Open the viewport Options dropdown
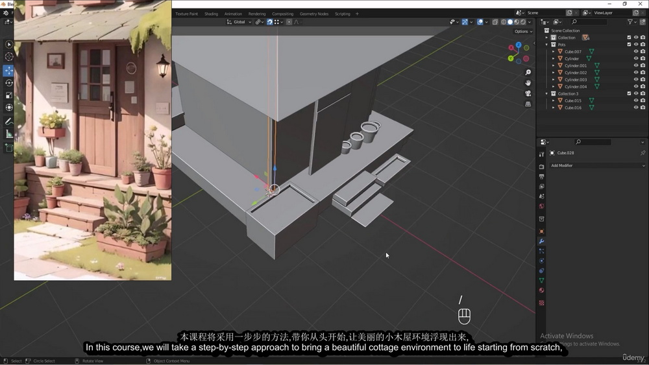The height and width of the screenshot is (365, 649). point(523,31)
